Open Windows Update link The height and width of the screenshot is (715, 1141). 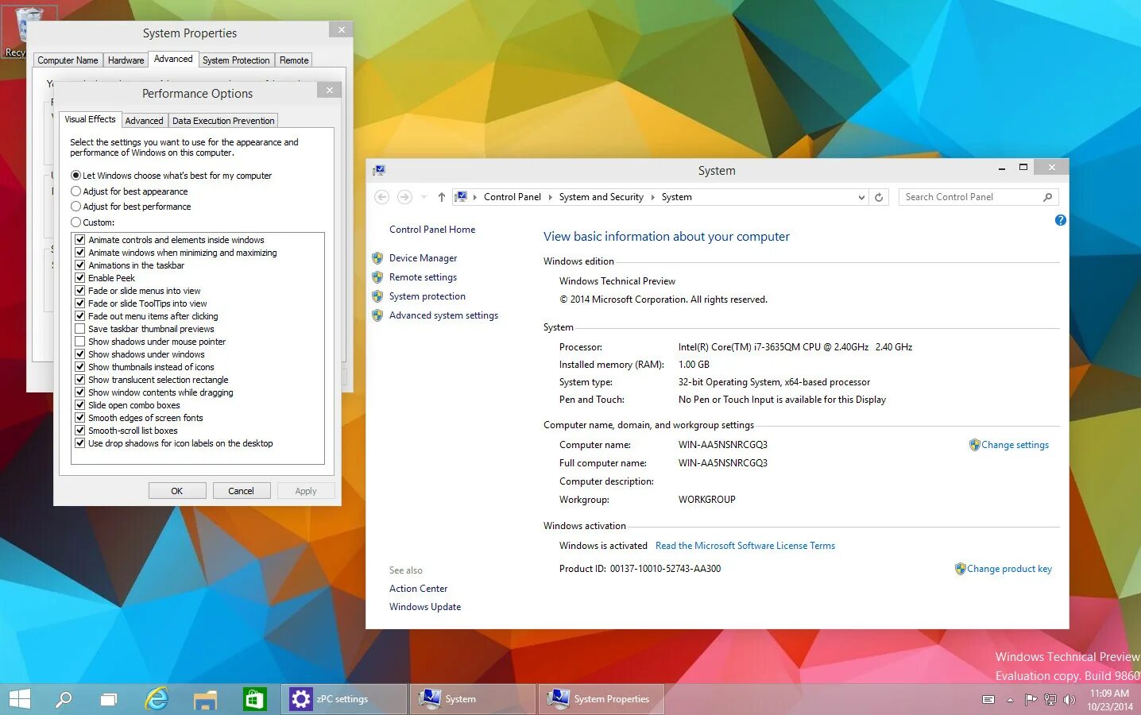tap(425, 607)
